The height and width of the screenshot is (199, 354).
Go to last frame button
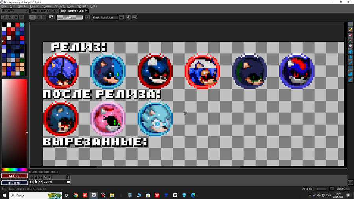(56, 172)
